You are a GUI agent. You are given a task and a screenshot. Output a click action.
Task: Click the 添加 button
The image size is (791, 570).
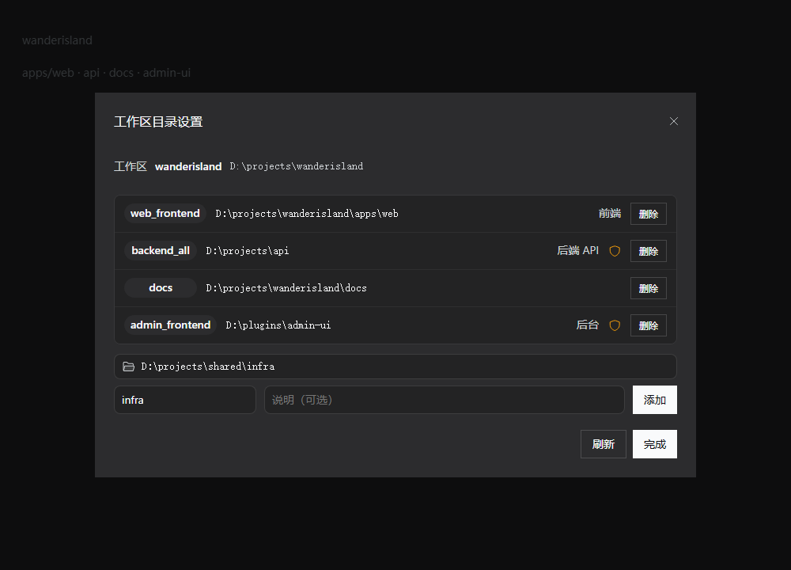point(655,400)
